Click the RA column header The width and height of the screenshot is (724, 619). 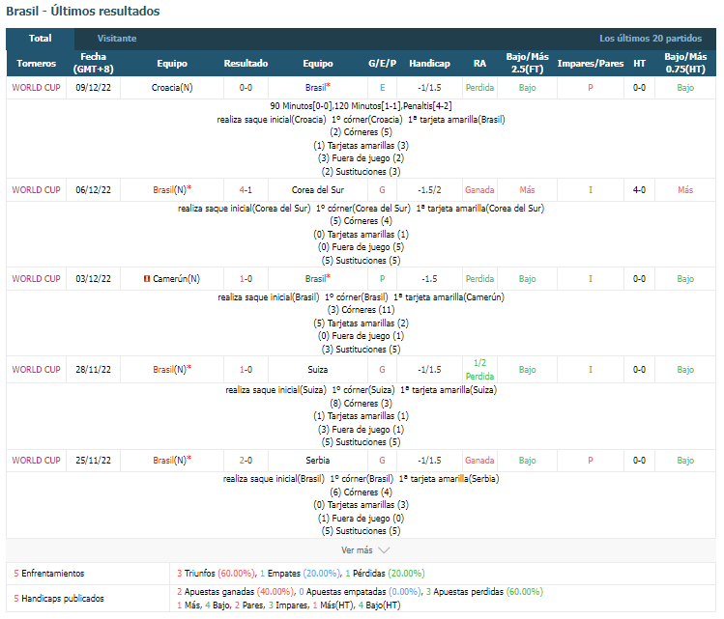(x=479, y=63)
